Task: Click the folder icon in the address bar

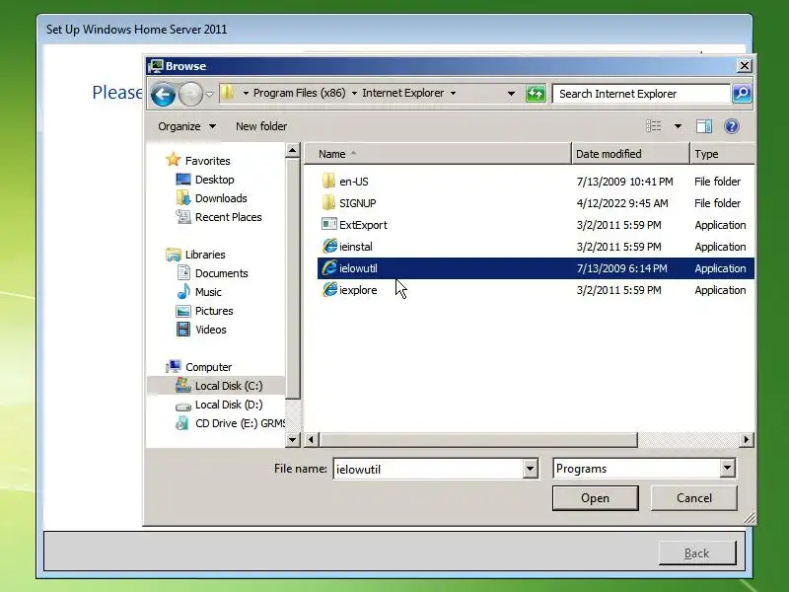Action: (228, 93)
